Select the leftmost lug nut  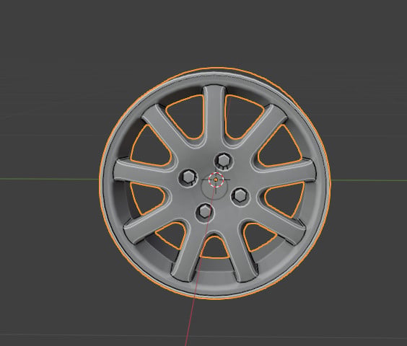188,177
